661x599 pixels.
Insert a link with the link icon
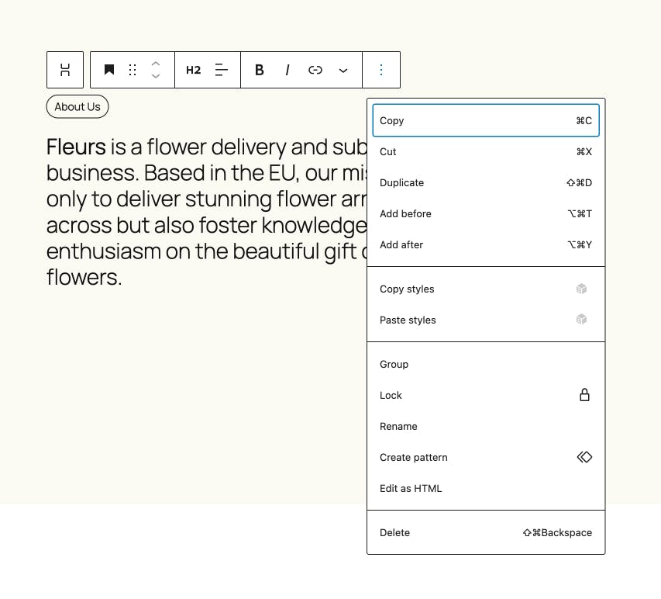pos(315,70)
